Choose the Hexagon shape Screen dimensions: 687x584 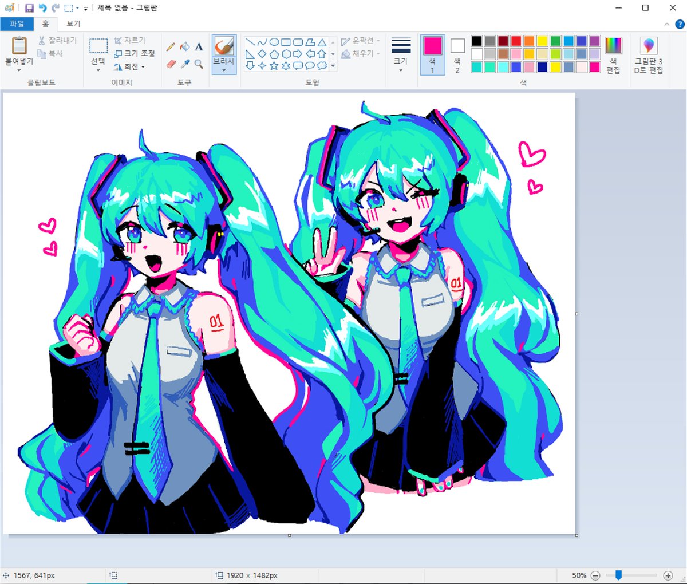[286, 54]
